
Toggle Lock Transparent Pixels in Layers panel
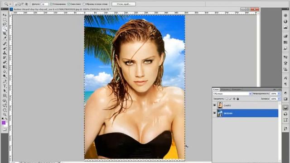pyautogui.click(x=227, y=99)
